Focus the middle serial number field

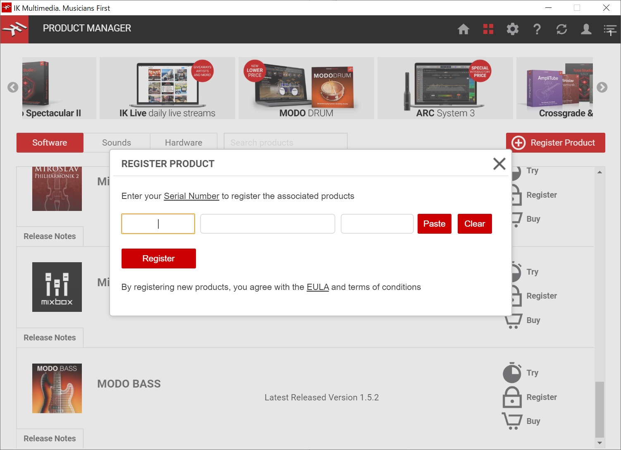point(268,224)
